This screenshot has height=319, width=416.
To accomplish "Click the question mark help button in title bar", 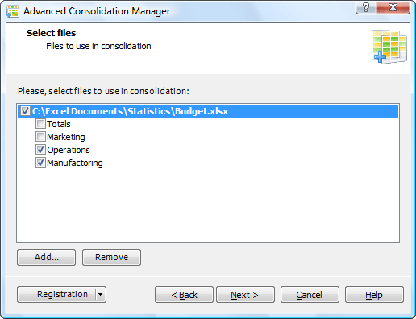I will pos(366,7).
